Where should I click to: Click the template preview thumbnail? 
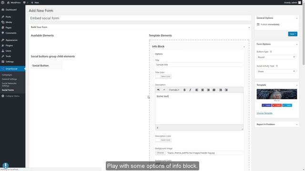[277, 98]
